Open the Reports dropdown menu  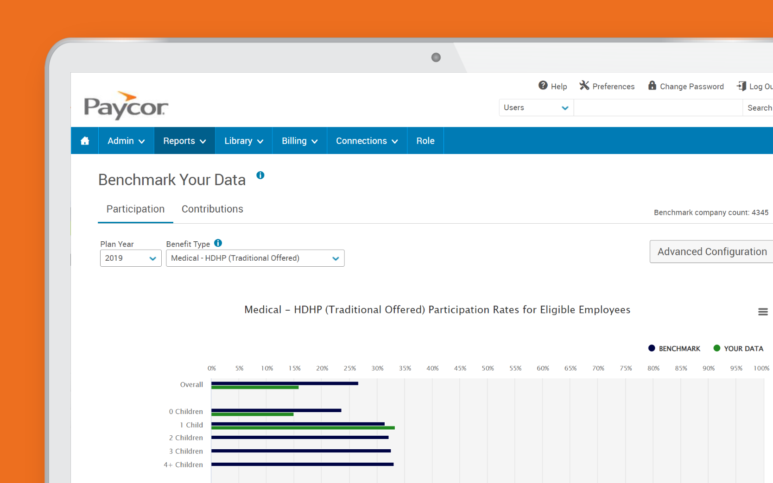tap(184, 141)
